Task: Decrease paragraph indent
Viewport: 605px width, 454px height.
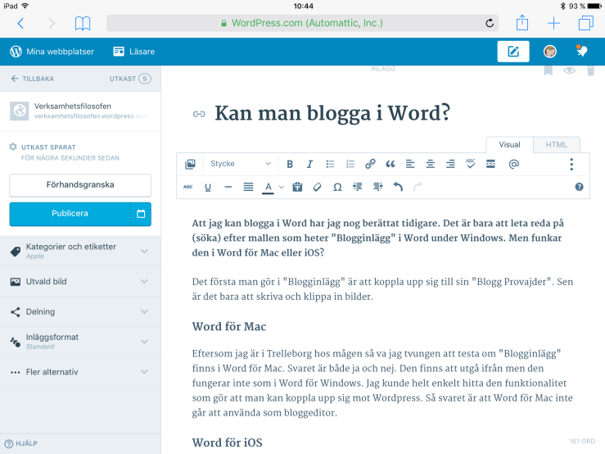Action: pos(357,187)
